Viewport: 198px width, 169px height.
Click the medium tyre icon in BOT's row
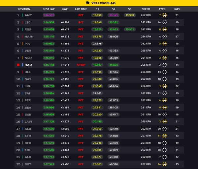coord(164,164)
